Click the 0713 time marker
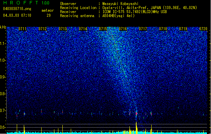 63,28
